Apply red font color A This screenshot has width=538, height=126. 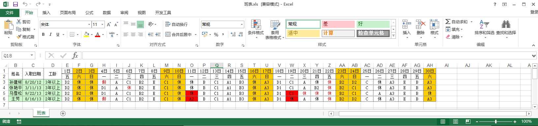pyautogui.click(x=98, y=34)
